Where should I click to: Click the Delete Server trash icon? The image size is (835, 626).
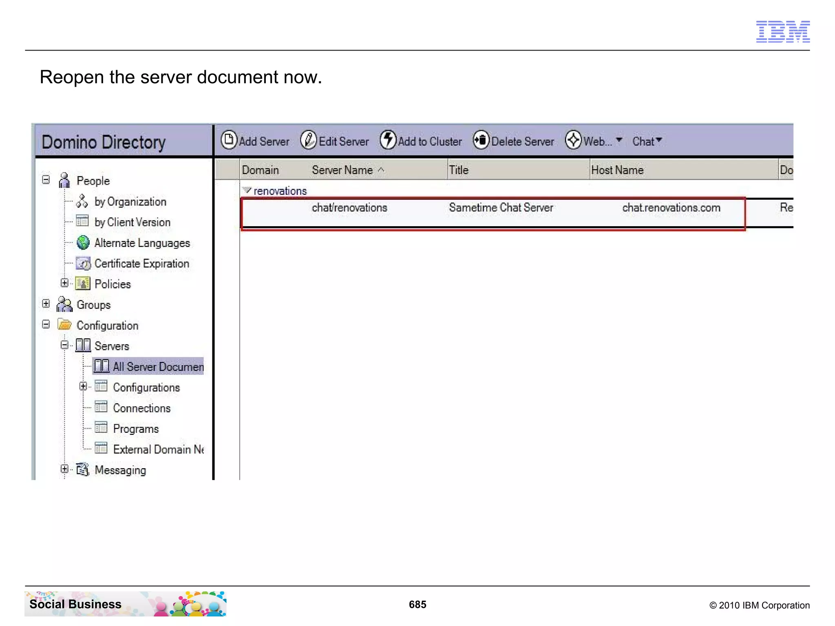point(481,140)
